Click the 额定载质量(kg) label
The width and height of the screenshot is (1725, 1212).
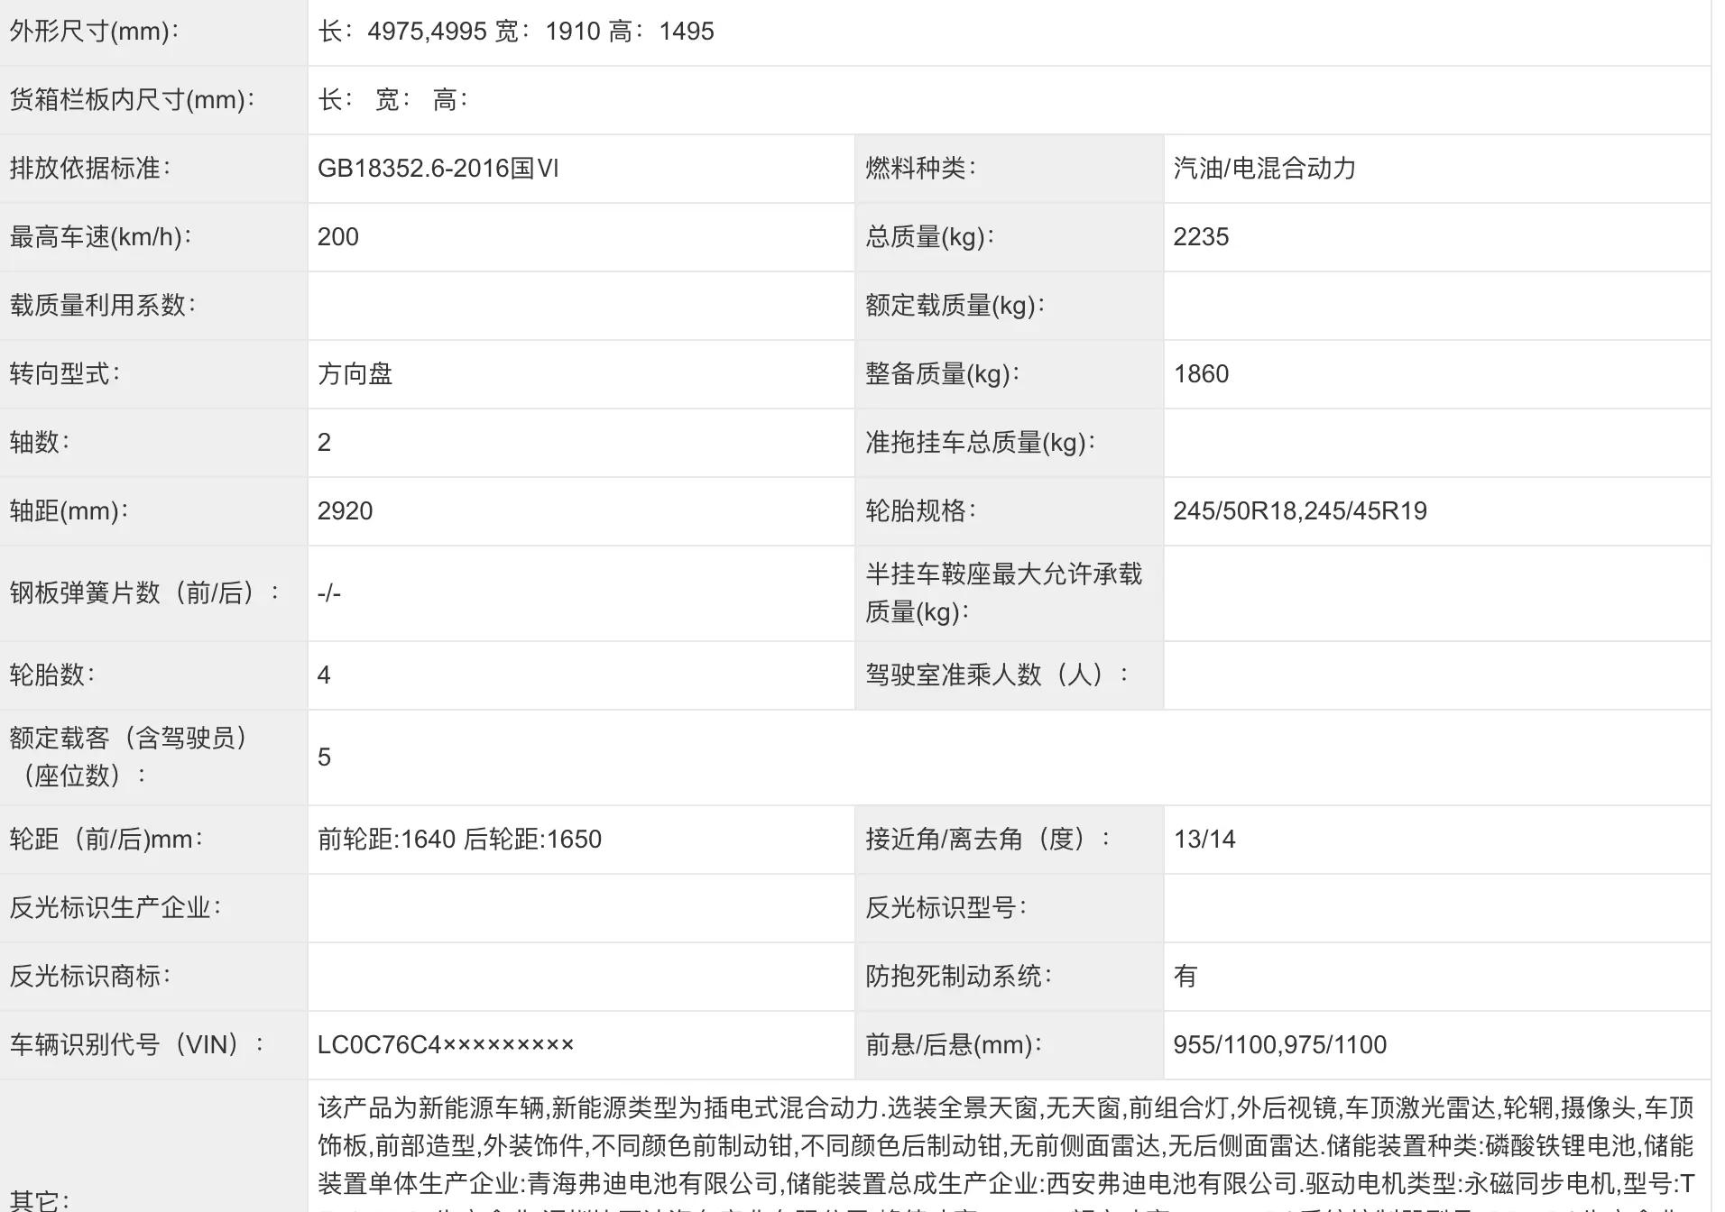coord(955,306)
